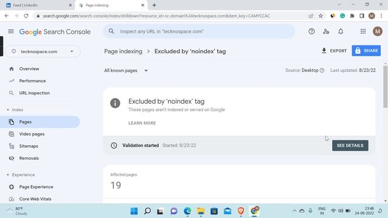Viewport: 388px width, 218px height.
Task: Open Windows taskbar Search
Action: point(147,211)
